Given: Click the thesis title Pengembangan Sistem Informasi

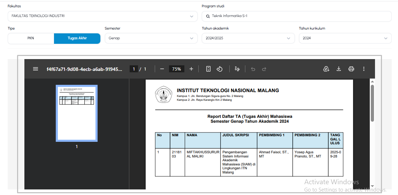Looking at the screenshot, I should (239, 162).
